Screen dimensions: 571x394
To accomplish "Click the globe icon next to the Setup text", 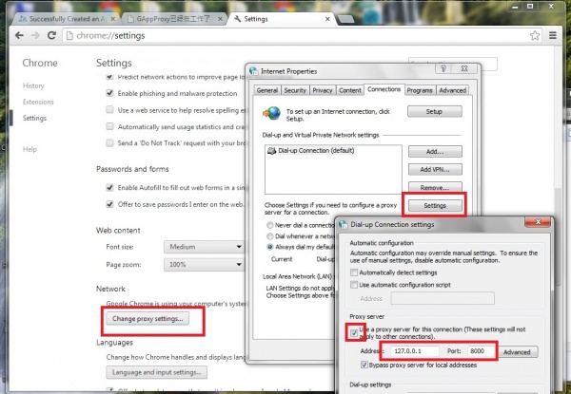I will [x=272, y=114].
